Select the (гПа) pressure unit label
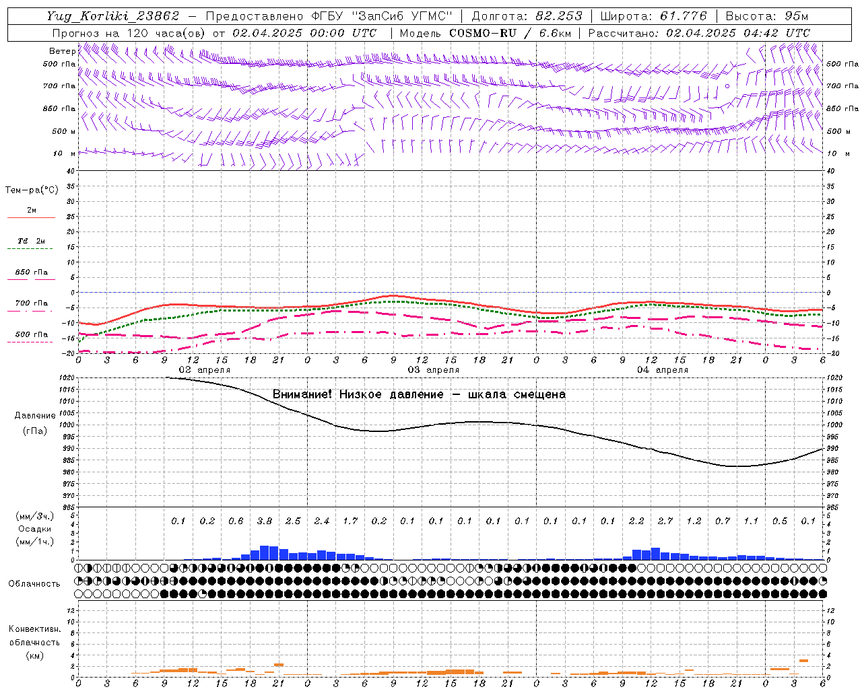This screenshot has height=689, width=862. 35,431
